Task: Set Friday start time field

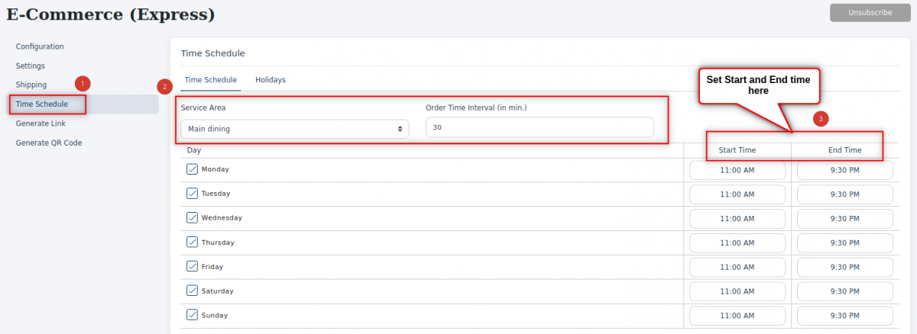Action: click(737, 268)
